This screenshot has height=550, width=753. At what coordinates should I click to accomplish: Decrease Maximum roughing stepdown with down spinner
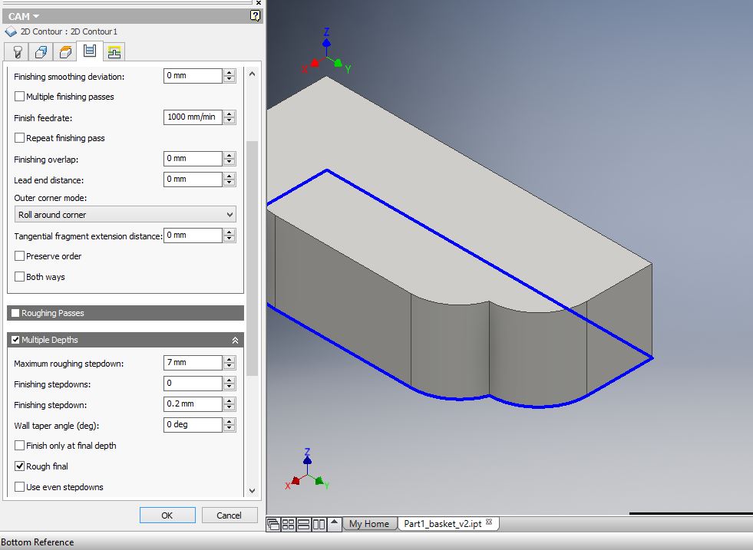click(230, 366)
